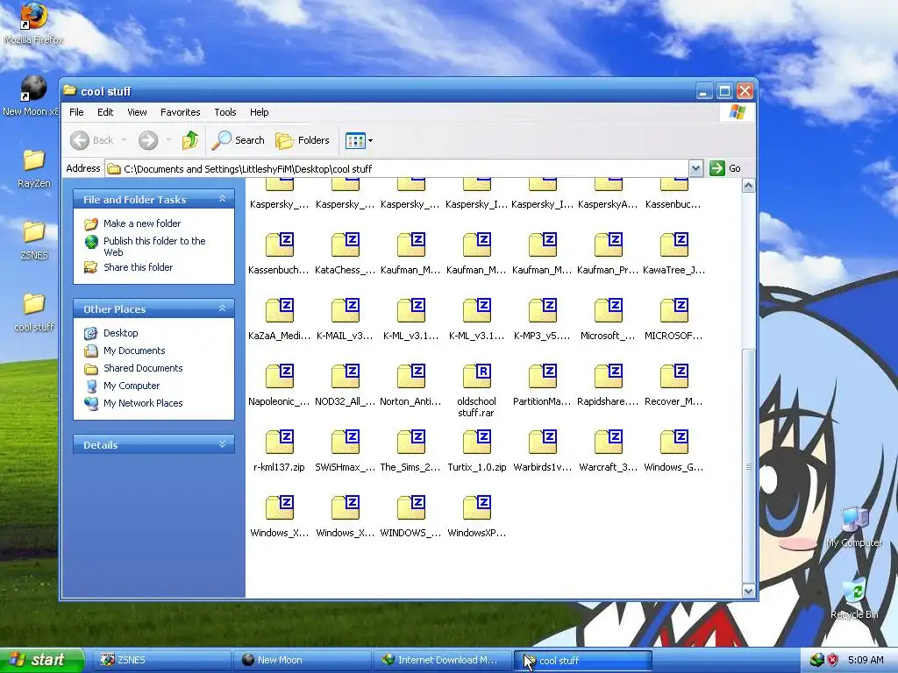
Task: Open My Documents link
Action: coord(125,351)
